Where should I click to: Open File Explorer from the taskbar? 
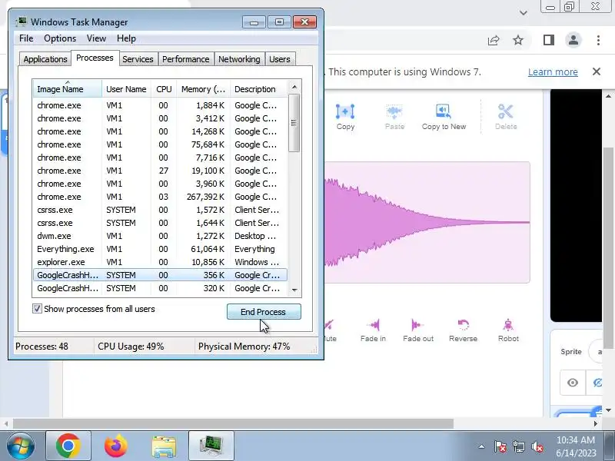pos(164,446)
